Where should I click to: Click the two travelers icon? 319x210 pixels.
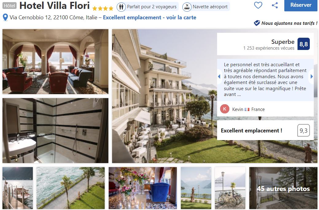[121, 7]
